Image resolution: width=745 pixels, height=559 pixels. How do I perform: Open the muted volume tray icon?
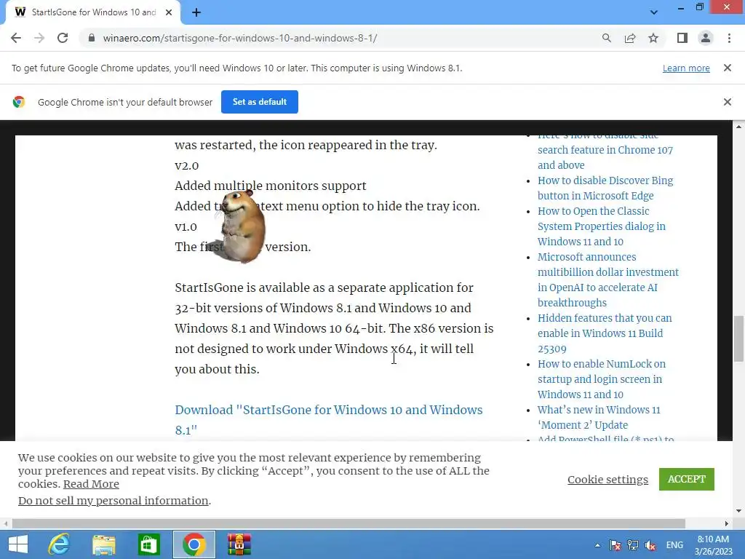tap(650, 545)
